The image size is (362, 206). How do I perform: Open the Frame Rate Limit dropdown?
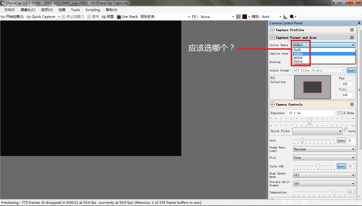click(x=324, y=149)
